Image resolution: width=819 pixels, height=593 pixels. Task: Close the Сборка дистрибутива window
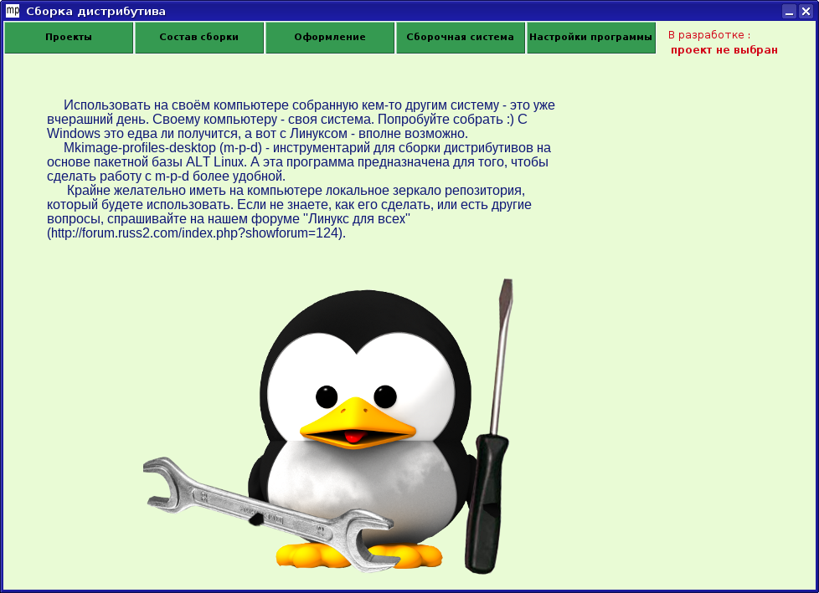[x=806, y=12]
